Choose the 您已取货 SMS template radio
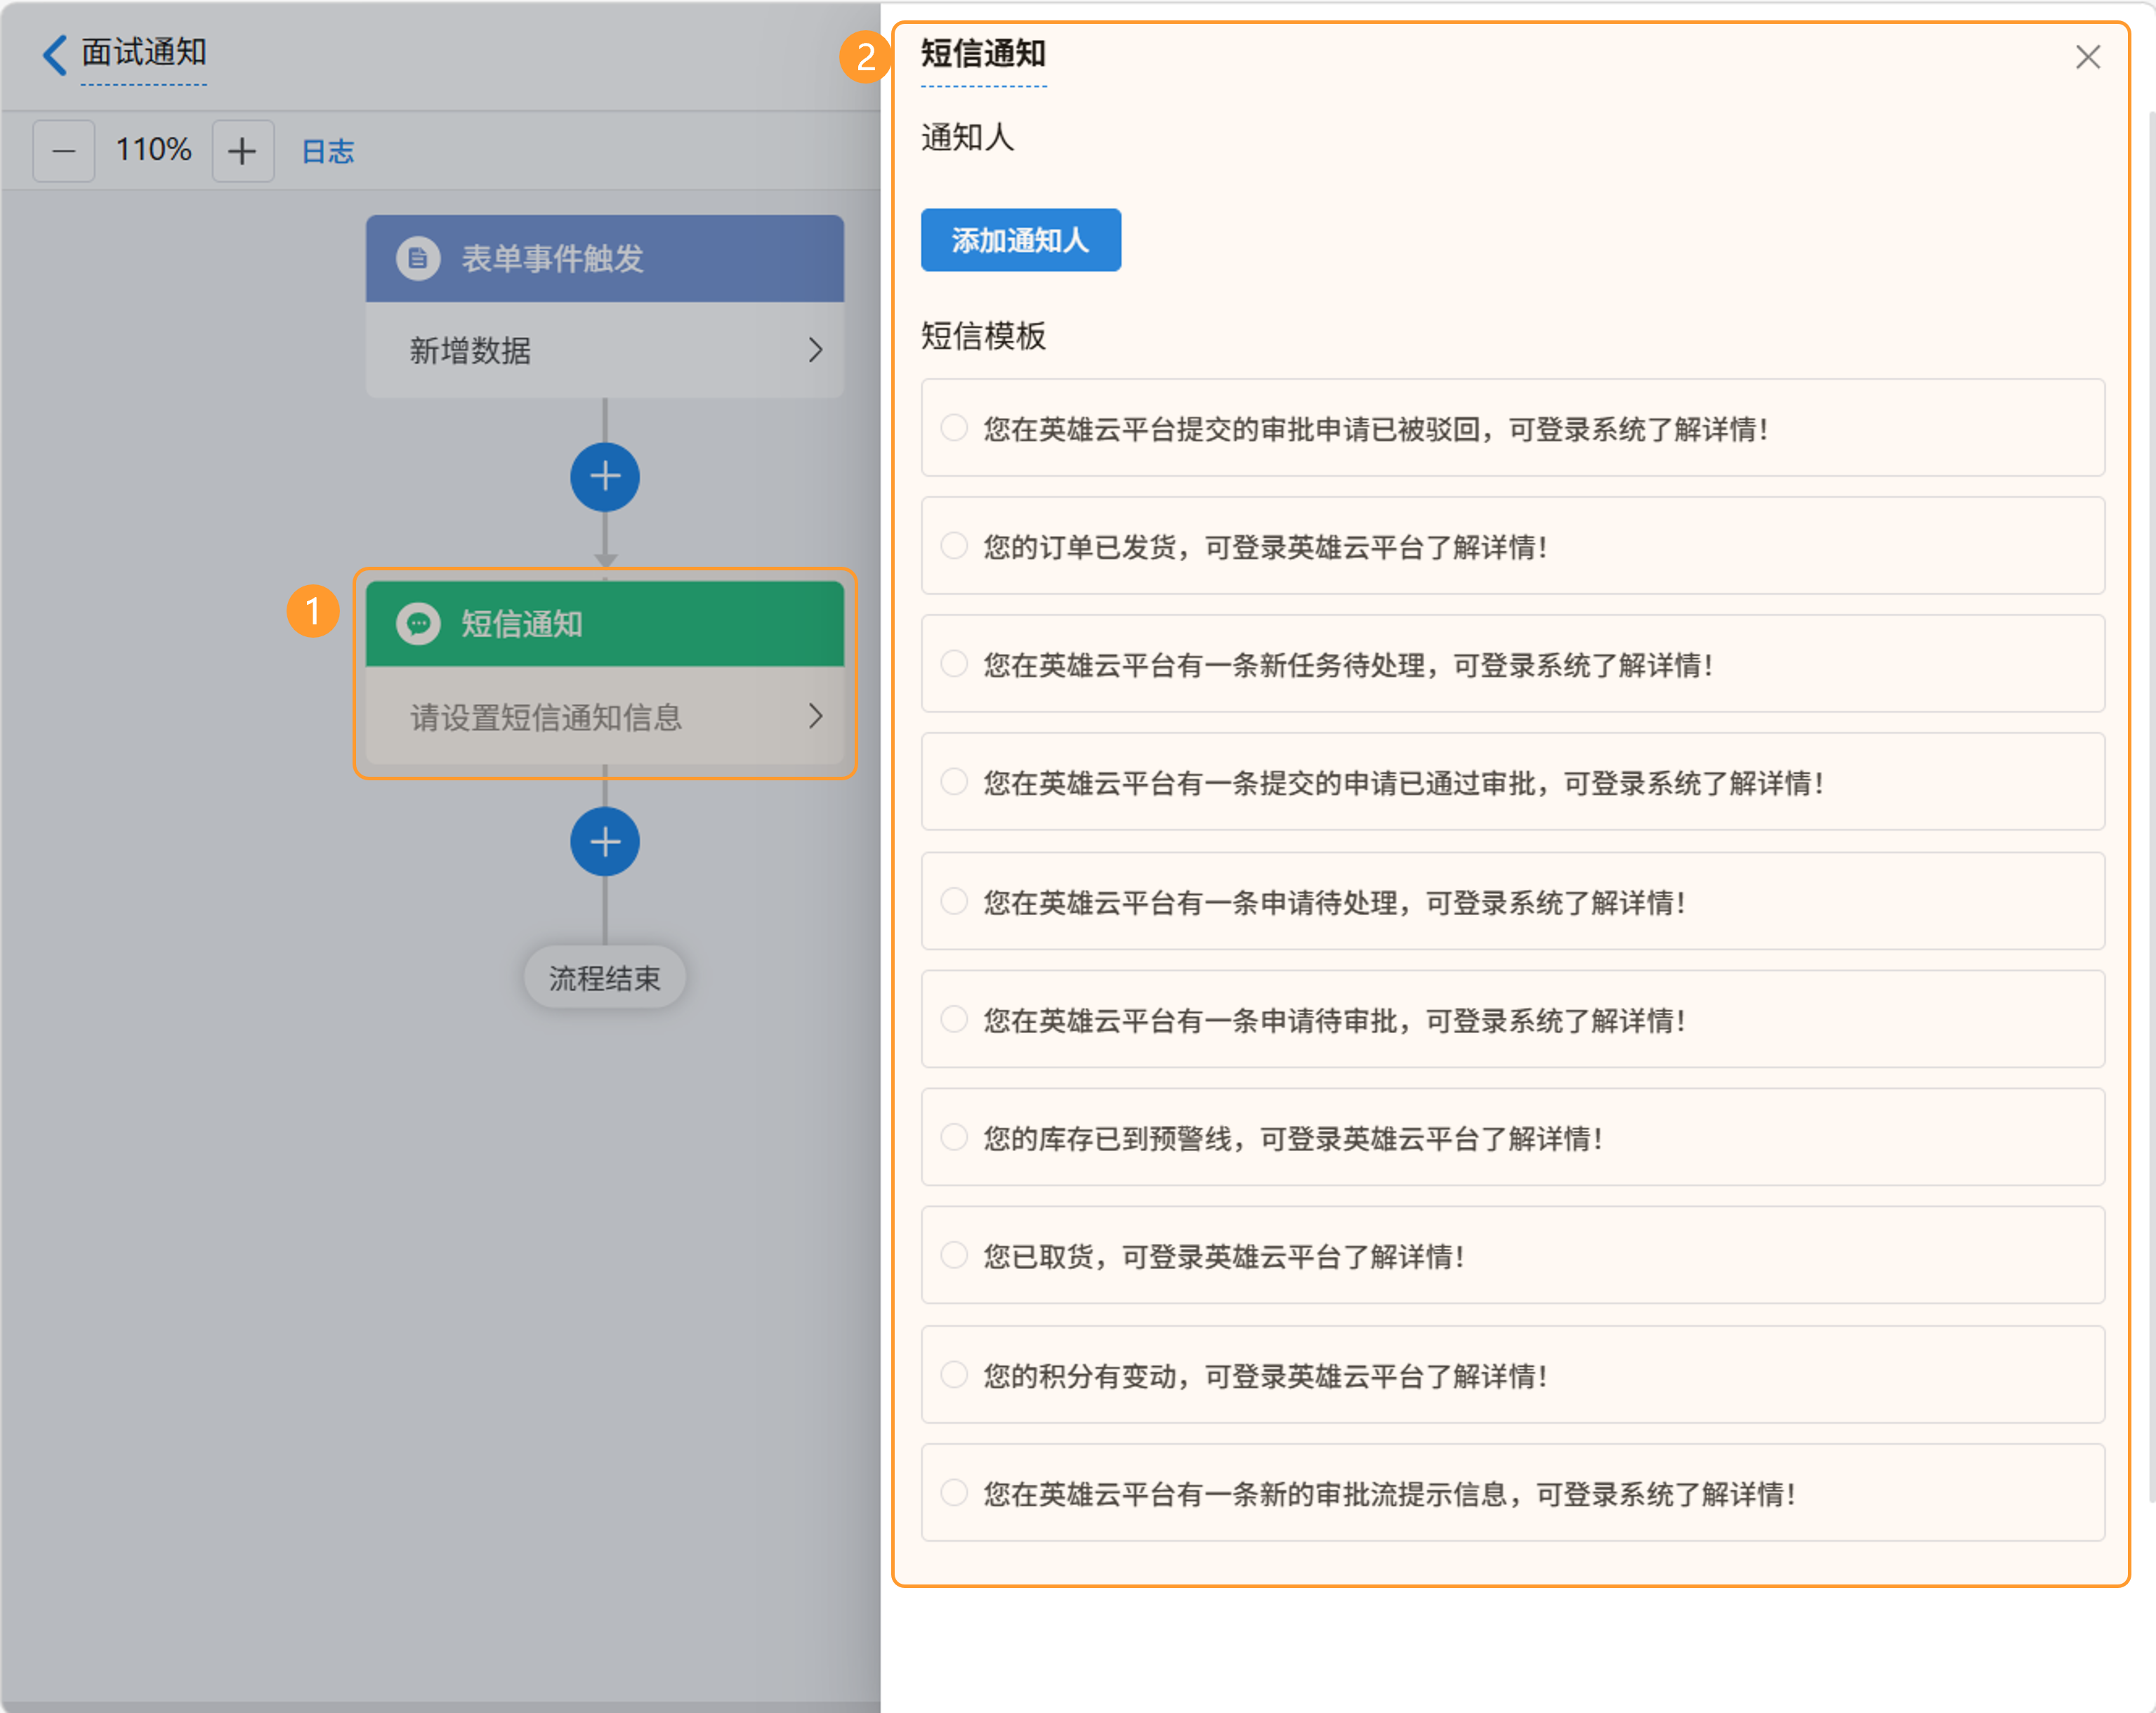2156x1713 pixels. tap(954, 1255)
